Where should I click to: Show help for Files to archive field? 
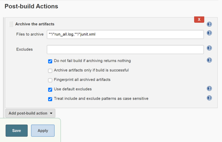(x=209, y=33)
